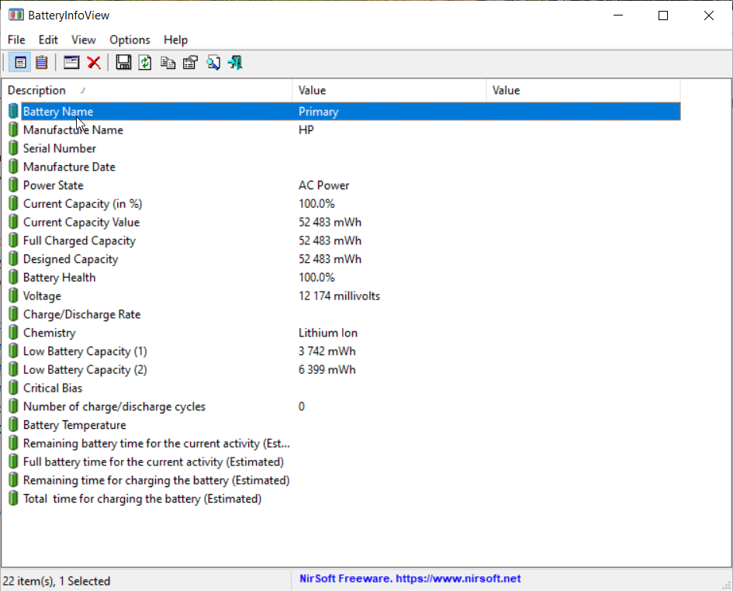Click the 12 174 millivolts value
Viewport: 733px width, 591px height.
pyautogui.click(x=340, y=296)
